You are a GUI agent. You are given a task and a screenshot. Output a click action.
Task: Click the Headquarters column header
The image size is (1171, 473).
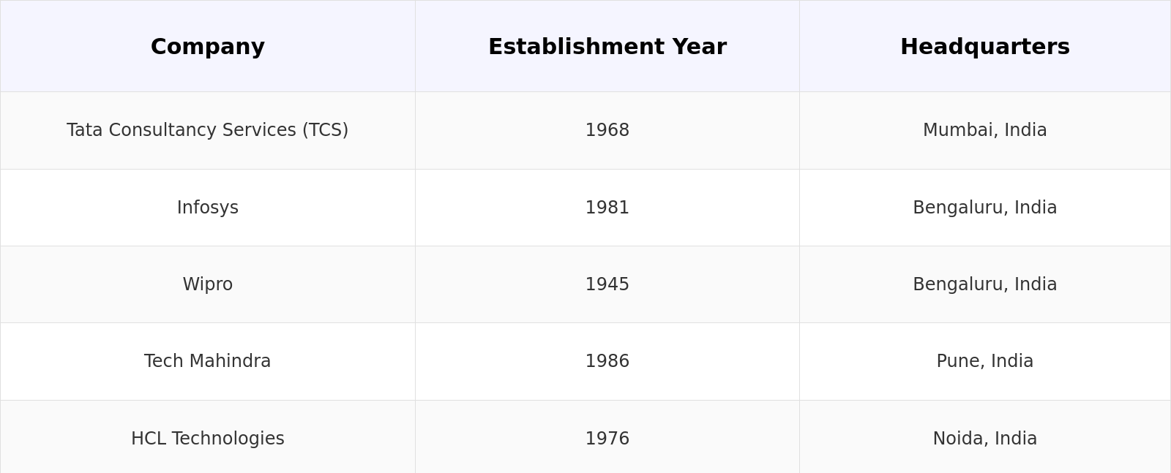(984, 47)
